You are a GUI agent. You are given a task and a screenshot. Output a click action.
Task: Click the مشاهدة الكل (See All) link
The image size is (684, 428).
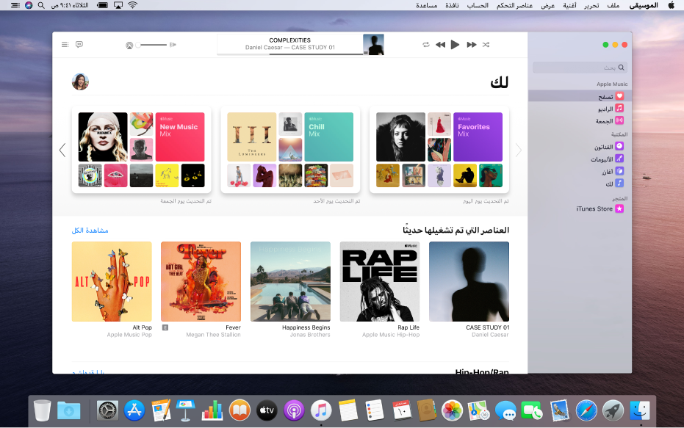89,229
